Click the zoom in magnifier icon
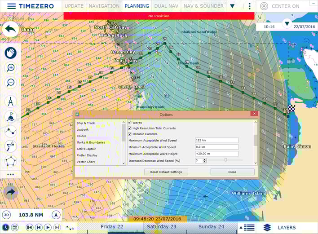This screenshot has width=318, height=234. 10,68
